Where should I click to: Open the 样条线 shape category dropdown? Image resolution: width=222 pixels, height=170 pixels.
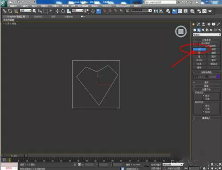coord(206,35)
